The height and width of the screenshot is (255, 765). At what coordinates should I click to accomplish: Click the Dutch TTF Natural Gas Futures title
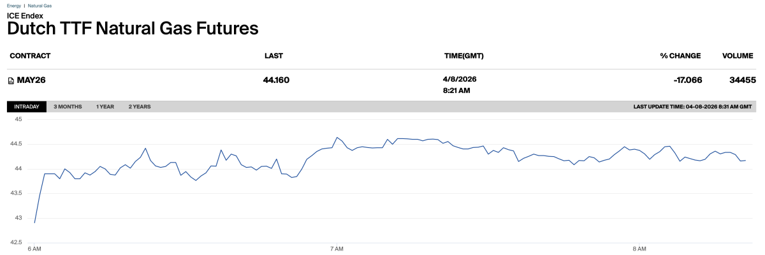133,29
